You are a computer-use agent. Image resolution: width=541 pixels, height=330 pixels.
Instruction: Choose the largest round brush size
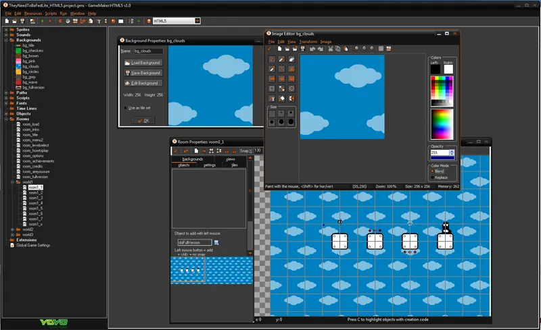point(291,122)
